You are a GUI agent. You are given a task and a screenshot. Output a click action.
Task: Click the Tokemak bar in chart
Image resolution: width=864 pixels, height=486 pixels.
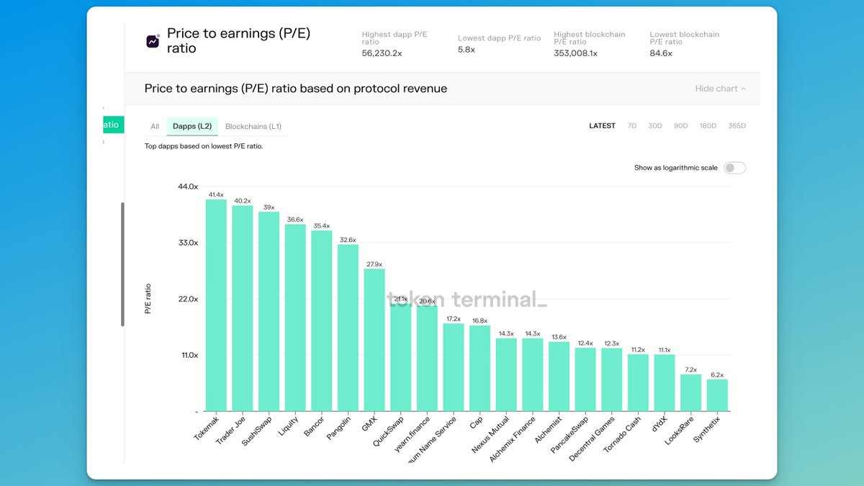pos(216,306)
